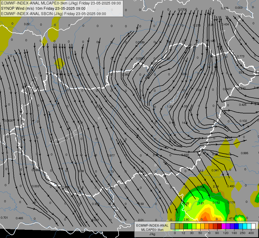Click the purple legend swatch
Image resolution: width=259 pixels, height=238 pixels.
pos(228,226)
